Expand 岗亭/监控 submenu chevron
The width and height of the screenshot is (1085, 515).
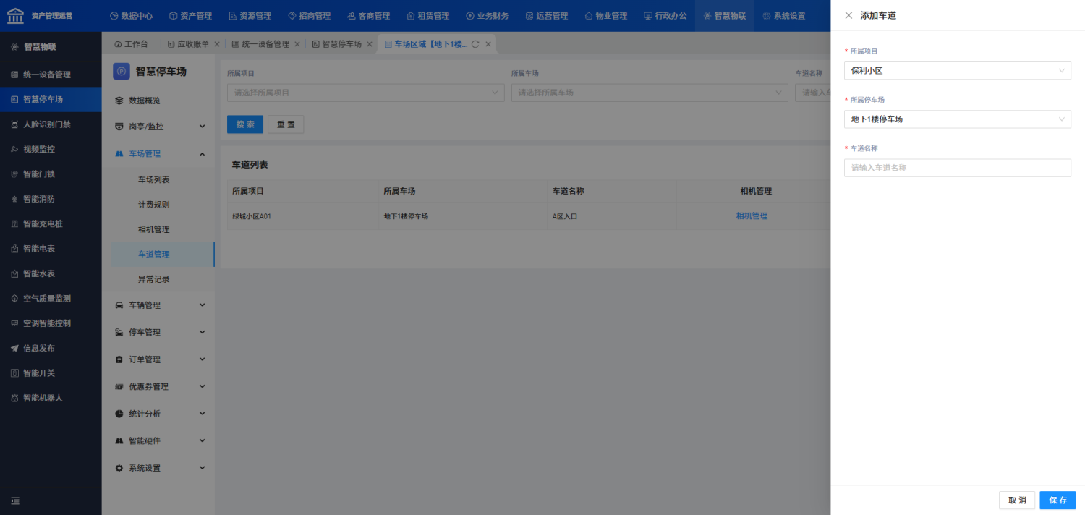click(x=202, y=126)
